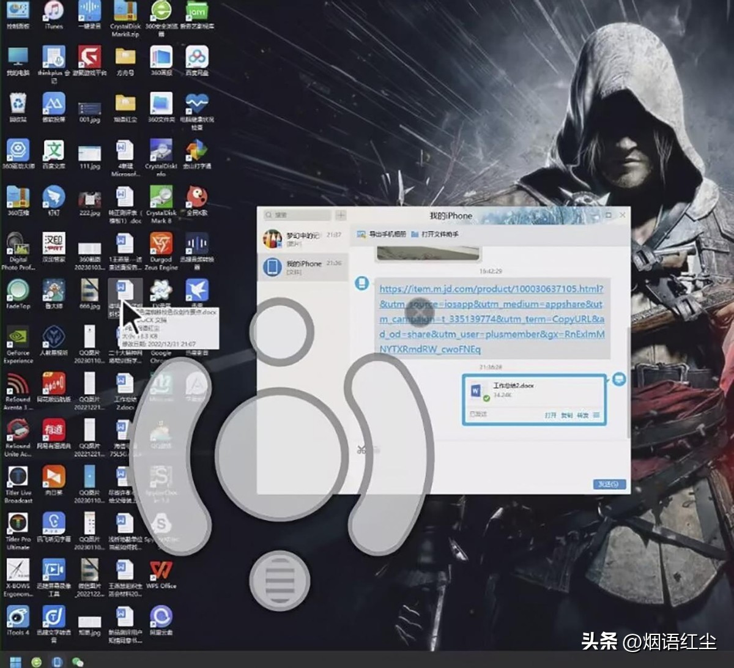Select the iTunes desktop icon
Screen dimensions: 734x668
click(x=54, y=13)
